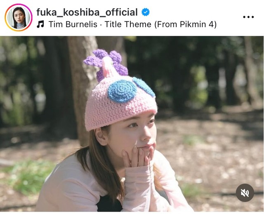This screenshot has height=214, width=264.
Task: Click the second blue patch on the hat
Action: (x=144, y=87)
